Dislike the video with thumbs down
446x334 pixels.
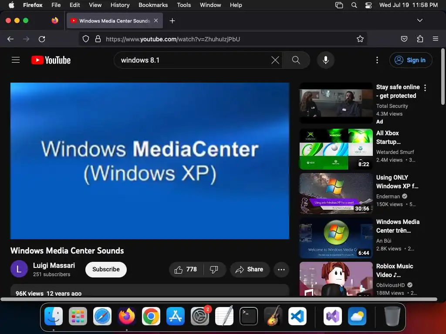214,269
